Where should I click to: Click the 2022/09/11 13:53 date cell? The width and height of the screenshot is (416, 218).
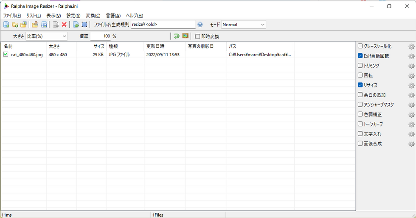(163, 55)
